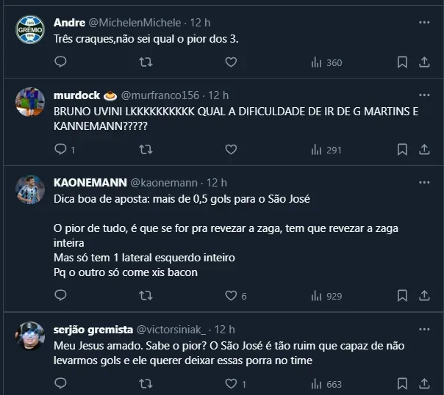This screenshot has height=395, width=444.
Task: View analytics showing 929 views
Action: pos(326,296)
